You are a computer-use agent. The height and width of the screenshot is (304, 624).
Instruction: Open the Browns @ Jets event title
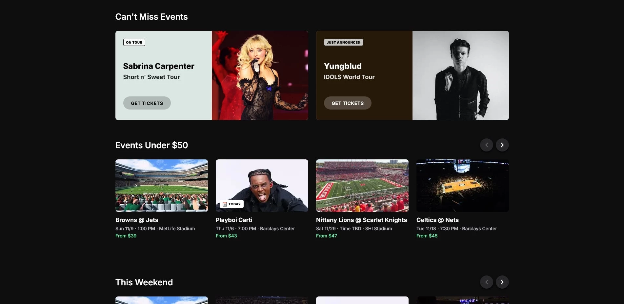(x=137, y=220)
